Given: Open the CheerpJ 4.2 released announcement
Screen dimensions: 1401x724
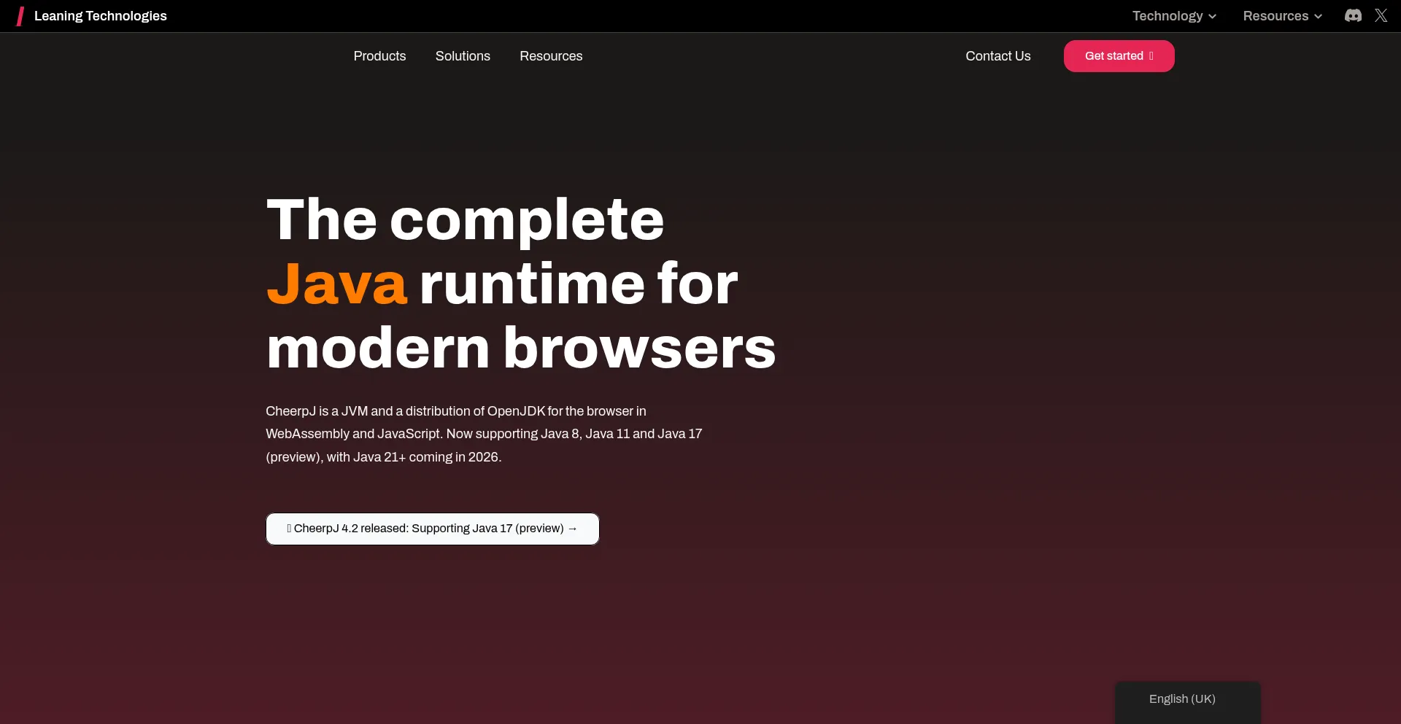Looking at the screenshot, I should [429, 529].
